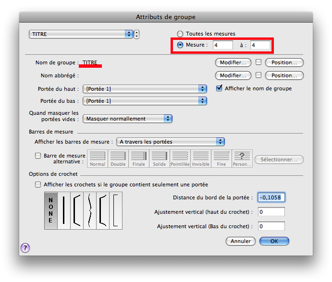The width and height of the screenshot is (332, 282).
Task: Pick the Pointillée dashed barline icon
Action: [x=180, y=158]
